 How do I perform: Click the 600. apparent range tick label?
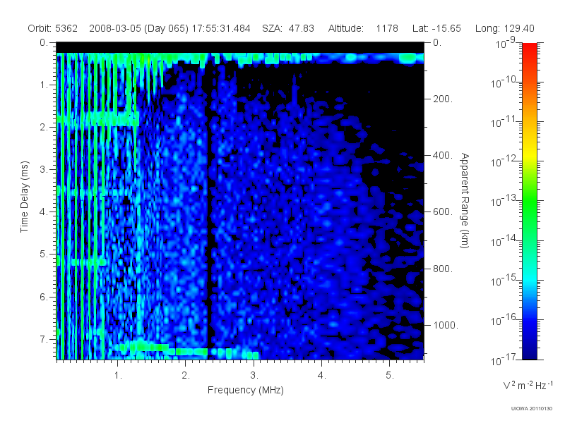443,212
